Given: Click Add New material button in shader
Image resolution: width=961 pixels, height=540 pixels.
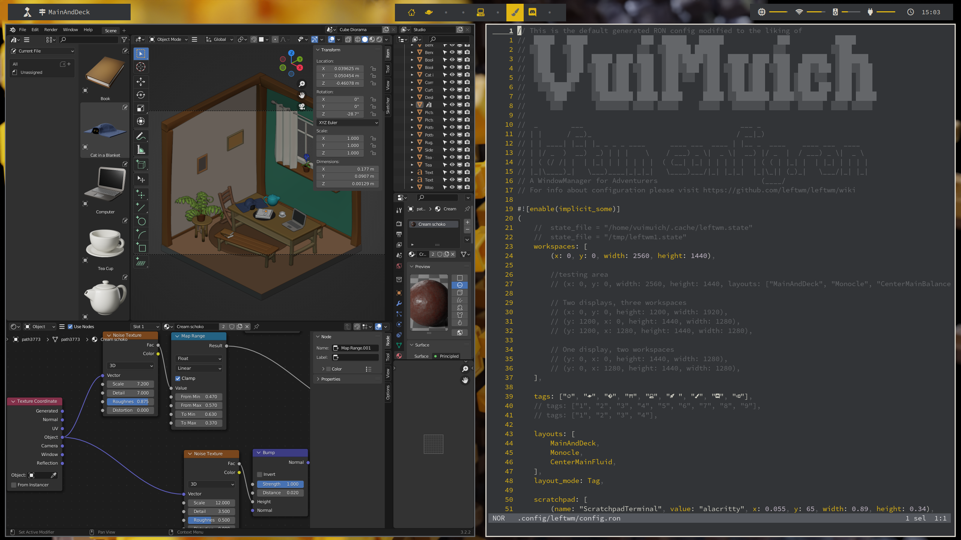Looking at the screenshot, I should pos(239,326).
